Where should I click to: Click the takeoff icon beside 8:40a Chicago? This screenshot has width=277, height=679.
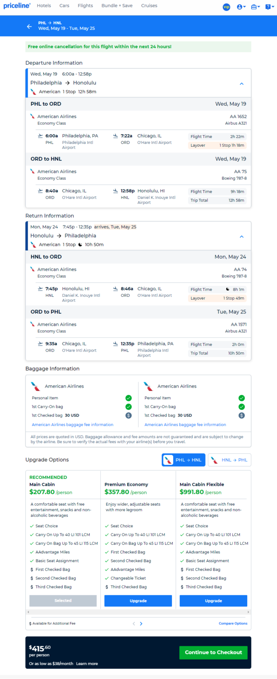click(40, 191)
